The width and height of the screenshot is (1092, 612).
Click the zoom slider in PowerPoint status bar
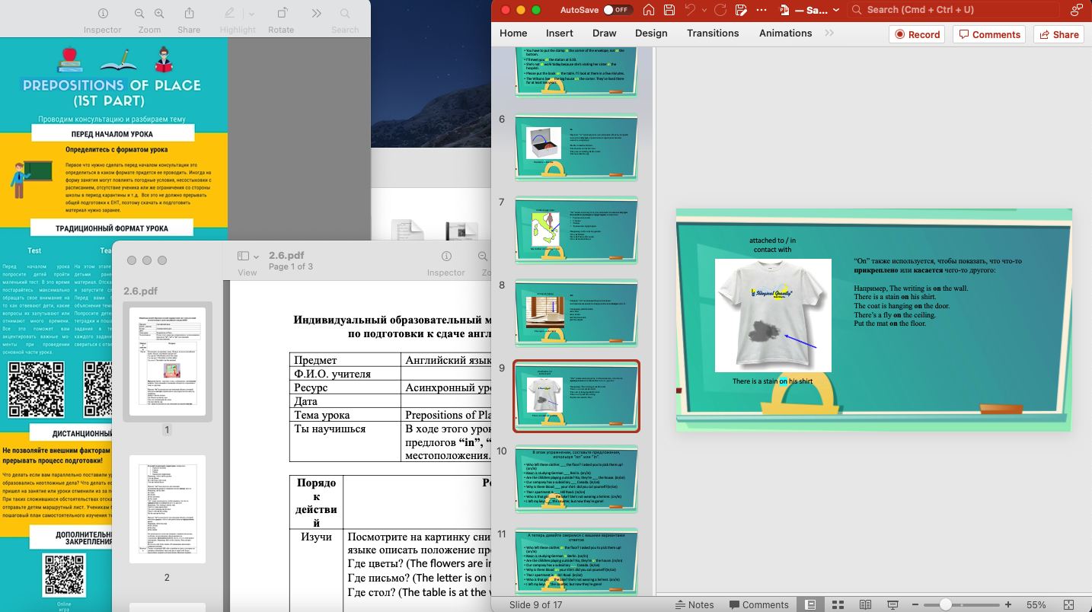click(x=945, y=604)
